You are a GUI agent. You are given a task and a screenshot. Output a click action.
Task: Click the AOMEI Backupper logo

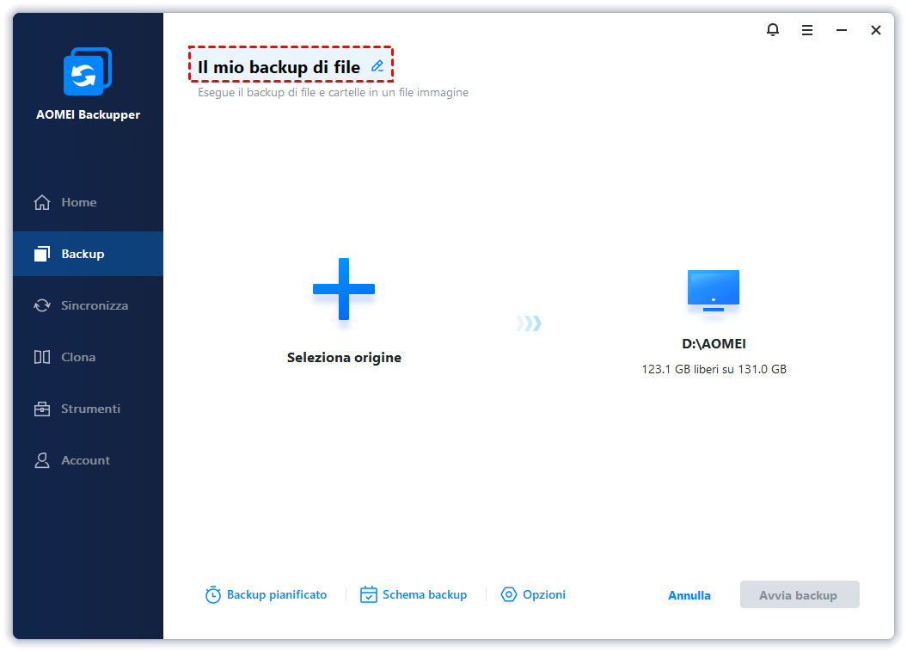[x=88, y=71]
